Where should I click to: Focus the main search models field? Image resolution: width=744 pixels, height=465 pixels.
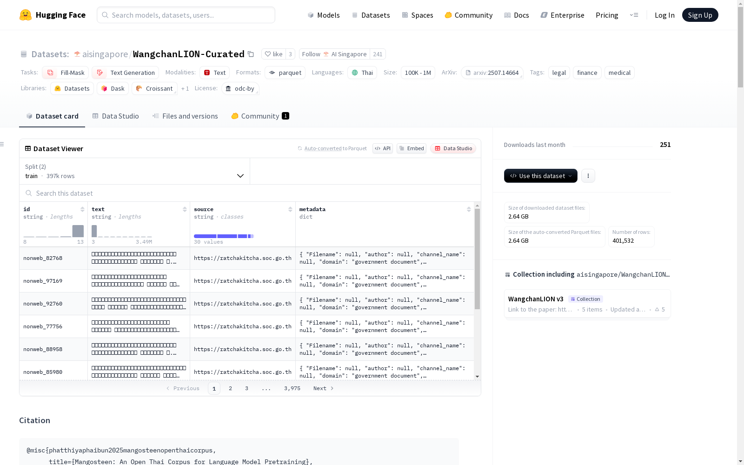pos(186,15)
